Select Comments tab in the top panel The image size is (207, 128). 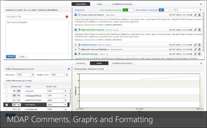point(81,4)
